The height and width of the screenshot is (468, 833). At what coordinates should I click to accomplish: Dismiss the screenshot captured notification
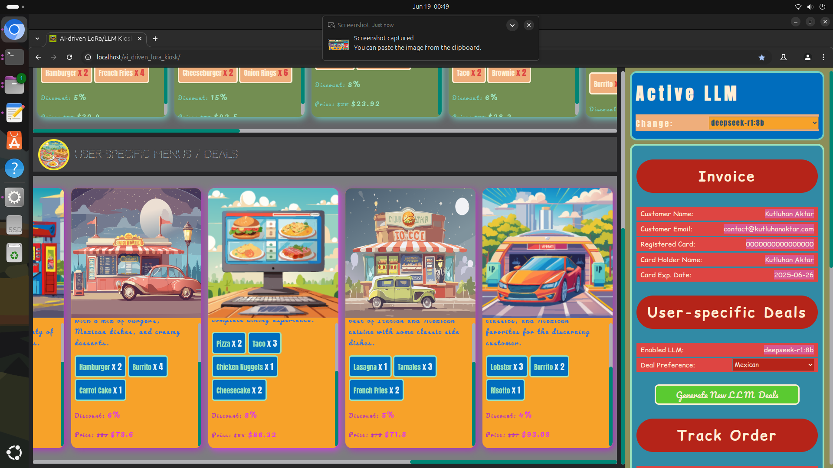(x=529, y=25)
